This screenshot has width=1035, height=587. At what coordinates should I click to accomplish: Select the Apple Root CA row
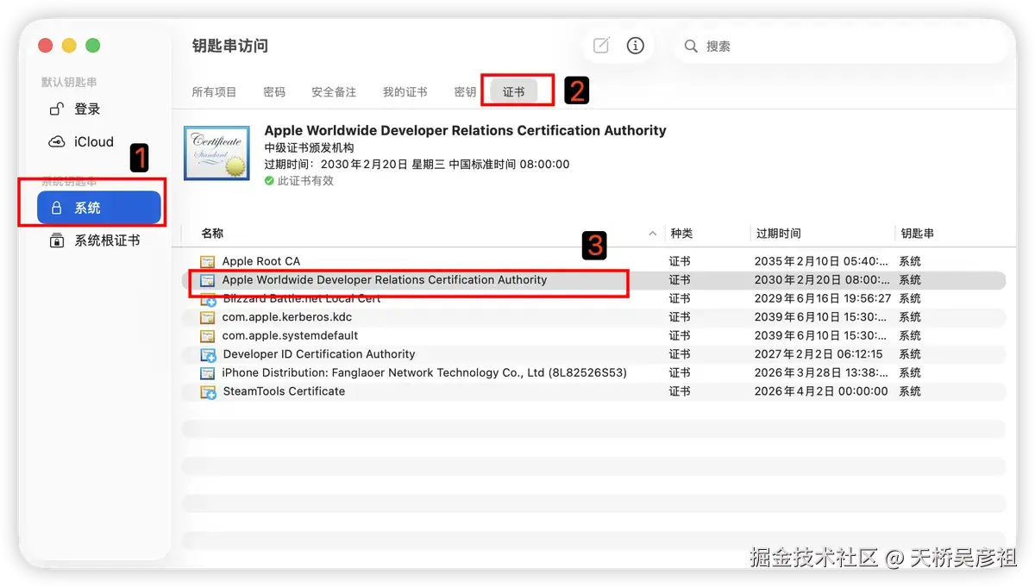pyautogui.click(x=593, y=261)
